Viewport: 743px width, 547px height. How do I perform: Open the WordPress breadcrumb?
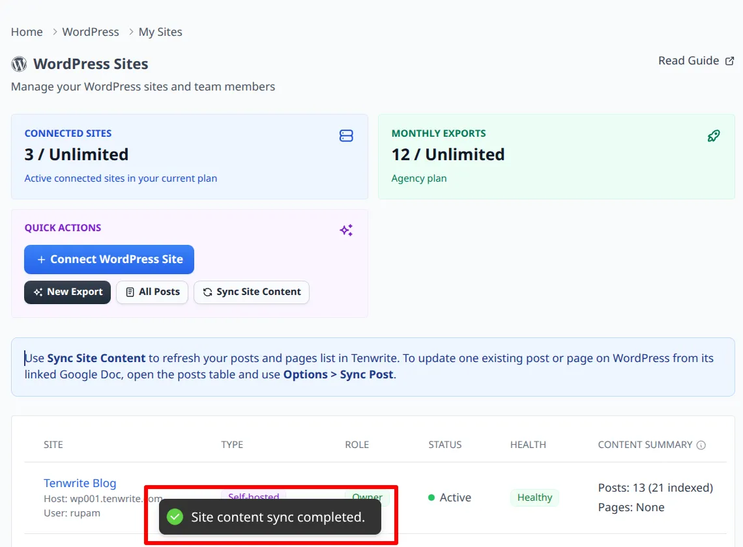click(x=91, y=32)
